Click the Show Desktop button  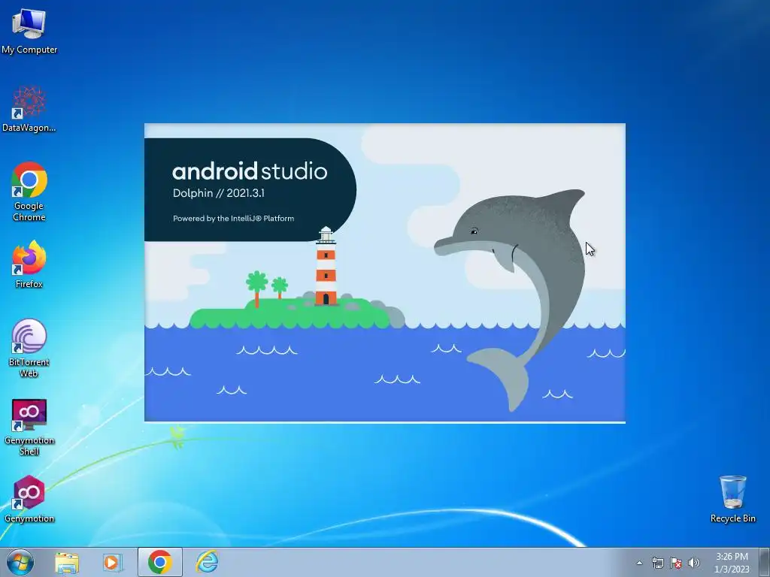(x=765, y=562)
